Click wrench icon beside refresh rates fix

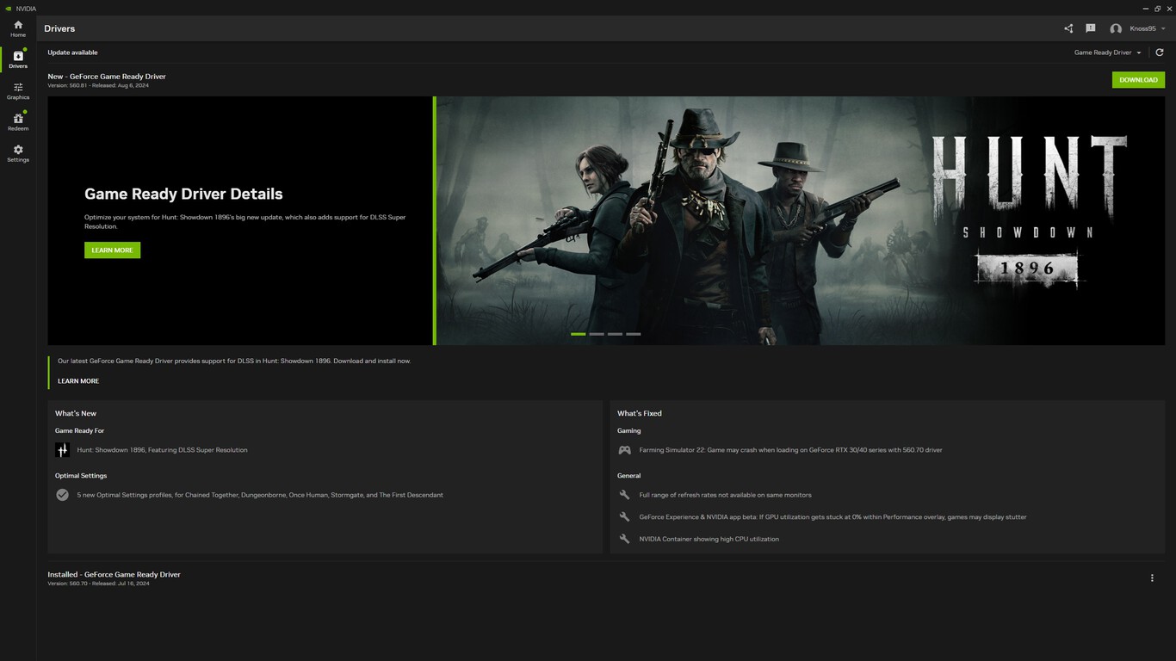[x=625, y=495]
